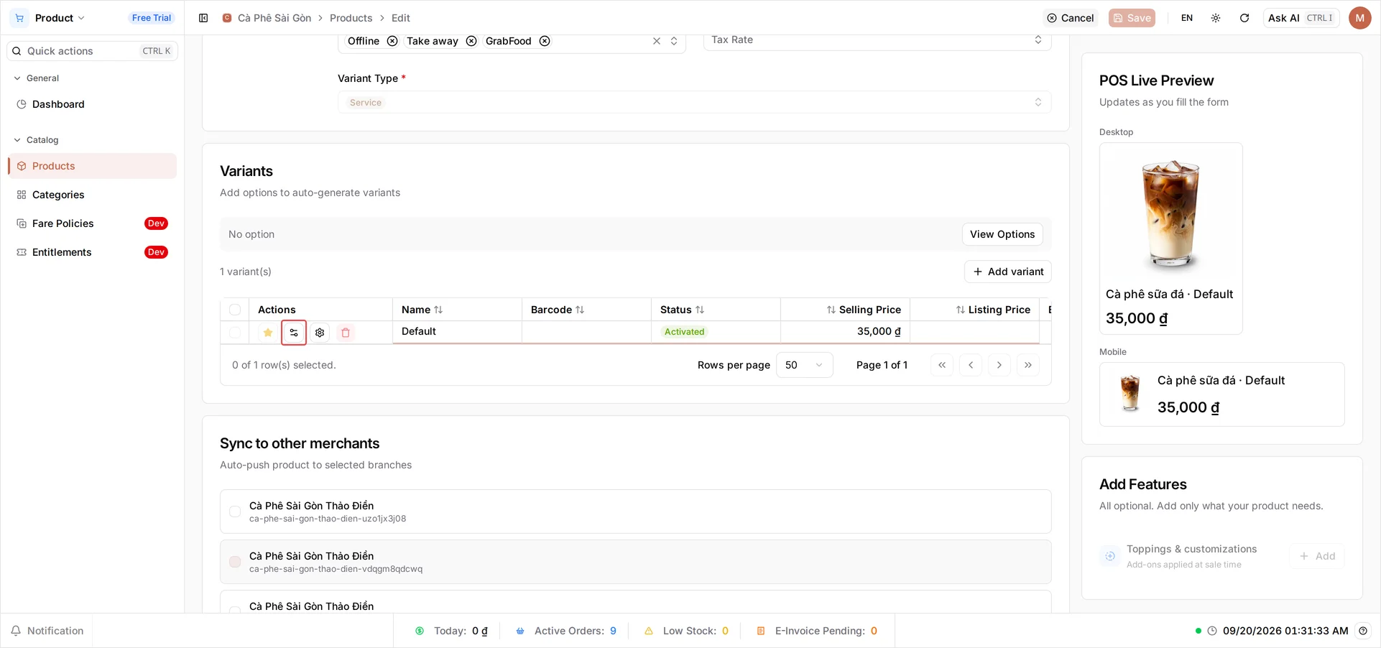This screenshot has width=1381, height=648.
Task: Click the Add variant button
Action: click(x=1007, y=272)
